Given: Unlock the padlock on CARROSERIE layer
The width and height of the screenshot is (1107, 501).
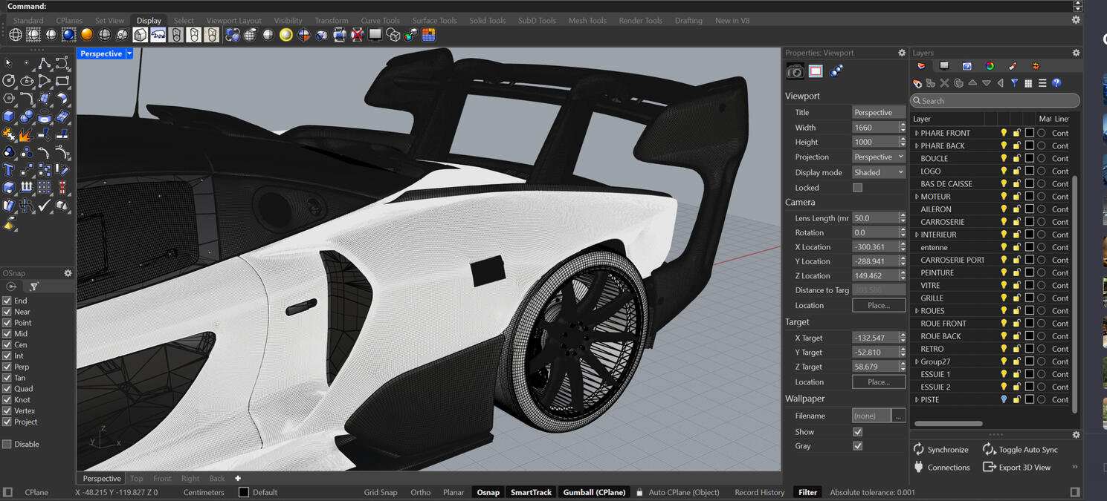Looking at the screenshot, I should [1016, 221].
